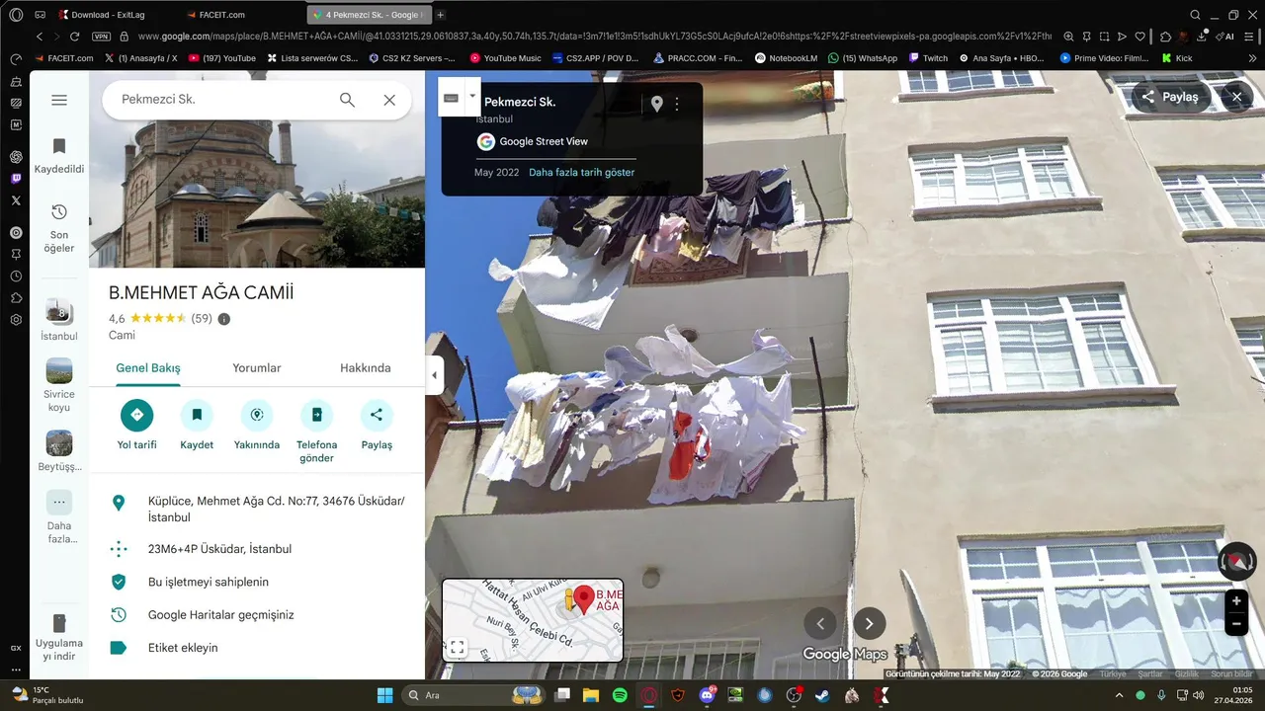Click Daha fazla tarih göster link
Screen dimensions: 1265x711
click(582, 173)
